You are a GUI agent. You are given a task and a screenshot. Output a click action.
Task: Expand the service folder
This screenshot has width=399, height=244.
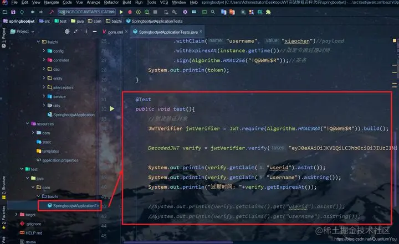(44, 96)
